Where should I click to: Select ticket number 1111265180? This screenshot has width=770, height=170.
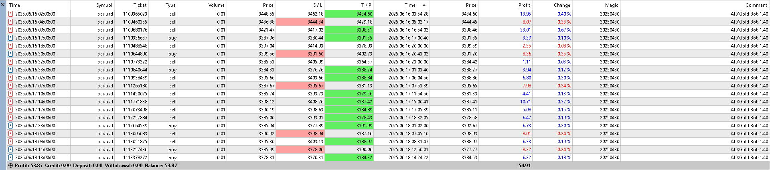click(135, 85)
